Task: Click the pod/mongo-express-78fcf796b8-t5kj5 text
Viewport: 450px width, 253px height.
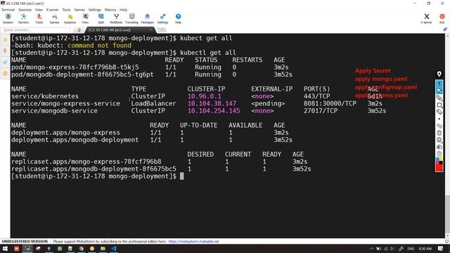Action: click(75, 67)
